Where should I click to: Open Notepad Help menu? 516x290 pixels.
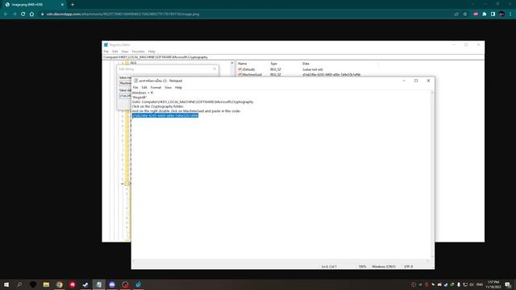[178, 88]
